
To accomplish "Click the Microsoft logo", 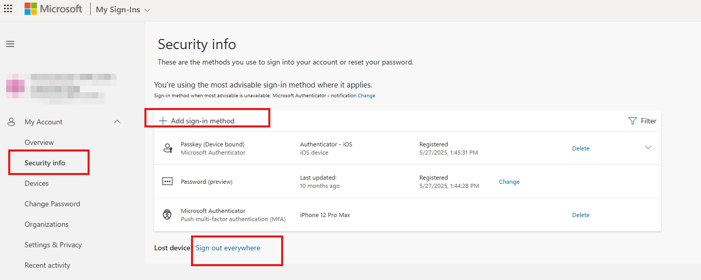I will click(x=53, y=9).
